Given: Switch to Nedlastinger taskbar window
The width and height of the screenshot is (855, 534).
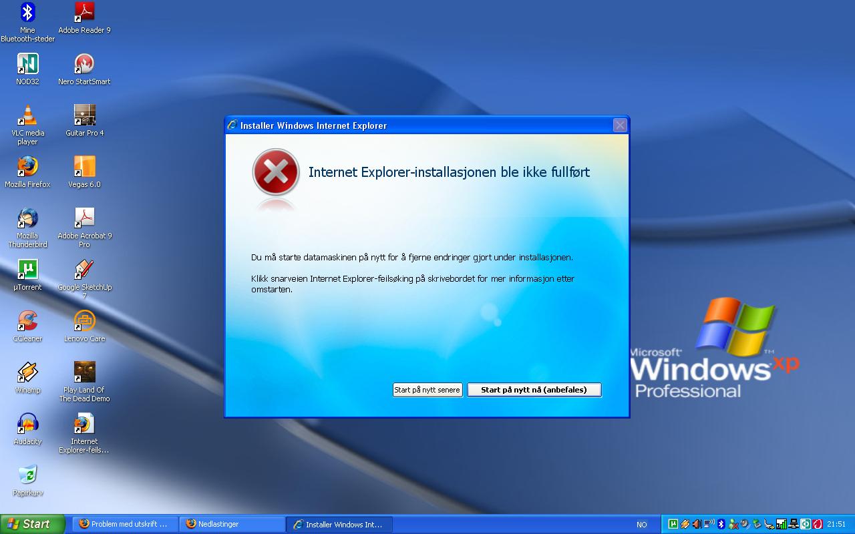Looking at the screenshot, I should [232, 524].
